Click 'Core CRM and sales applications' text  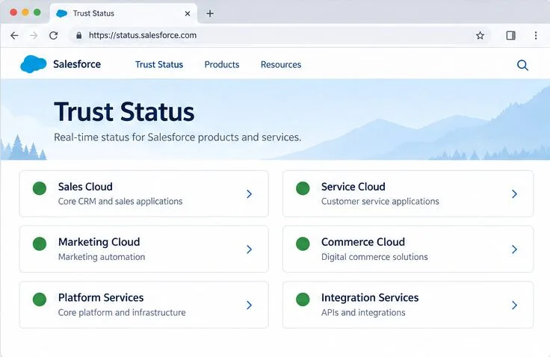pos(120,202)
